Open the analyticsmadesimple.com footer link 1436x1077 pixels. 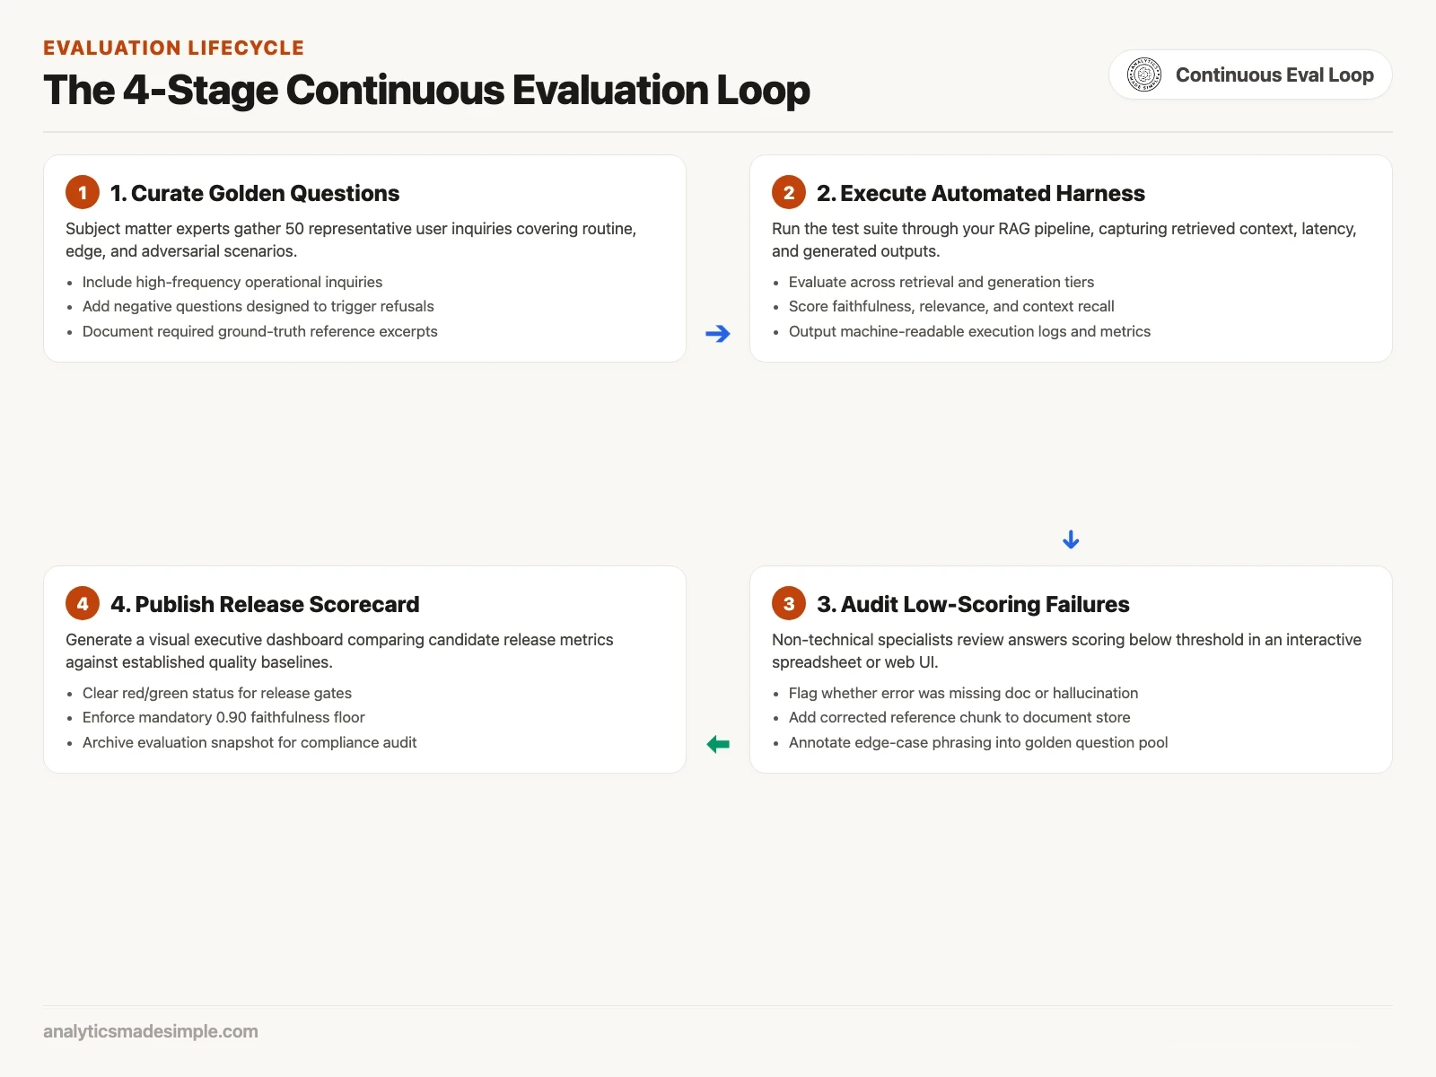pos(151,1031)
